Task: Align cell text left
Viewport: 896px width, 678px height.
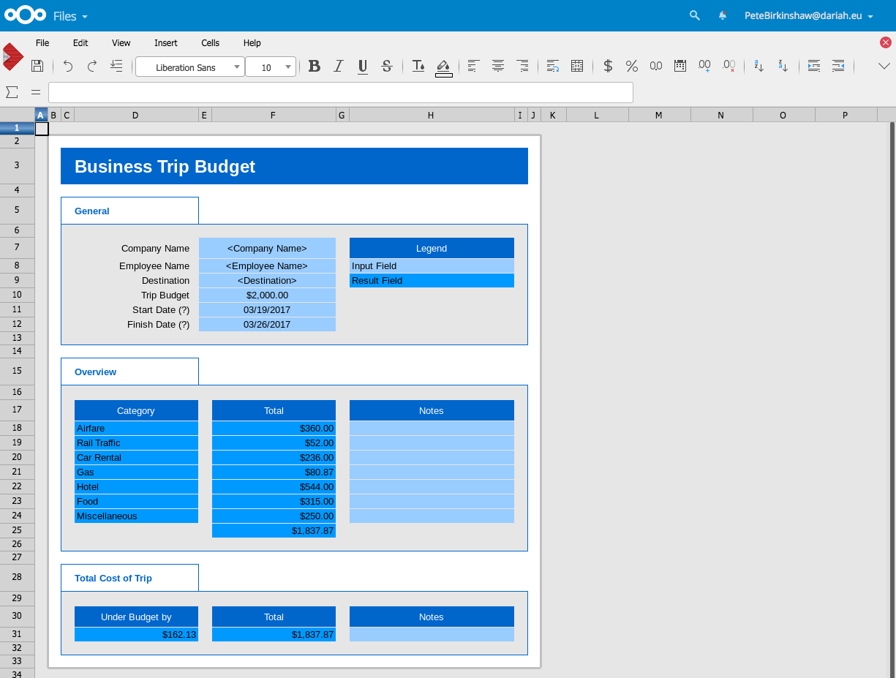Action: (x=473, y=67)
